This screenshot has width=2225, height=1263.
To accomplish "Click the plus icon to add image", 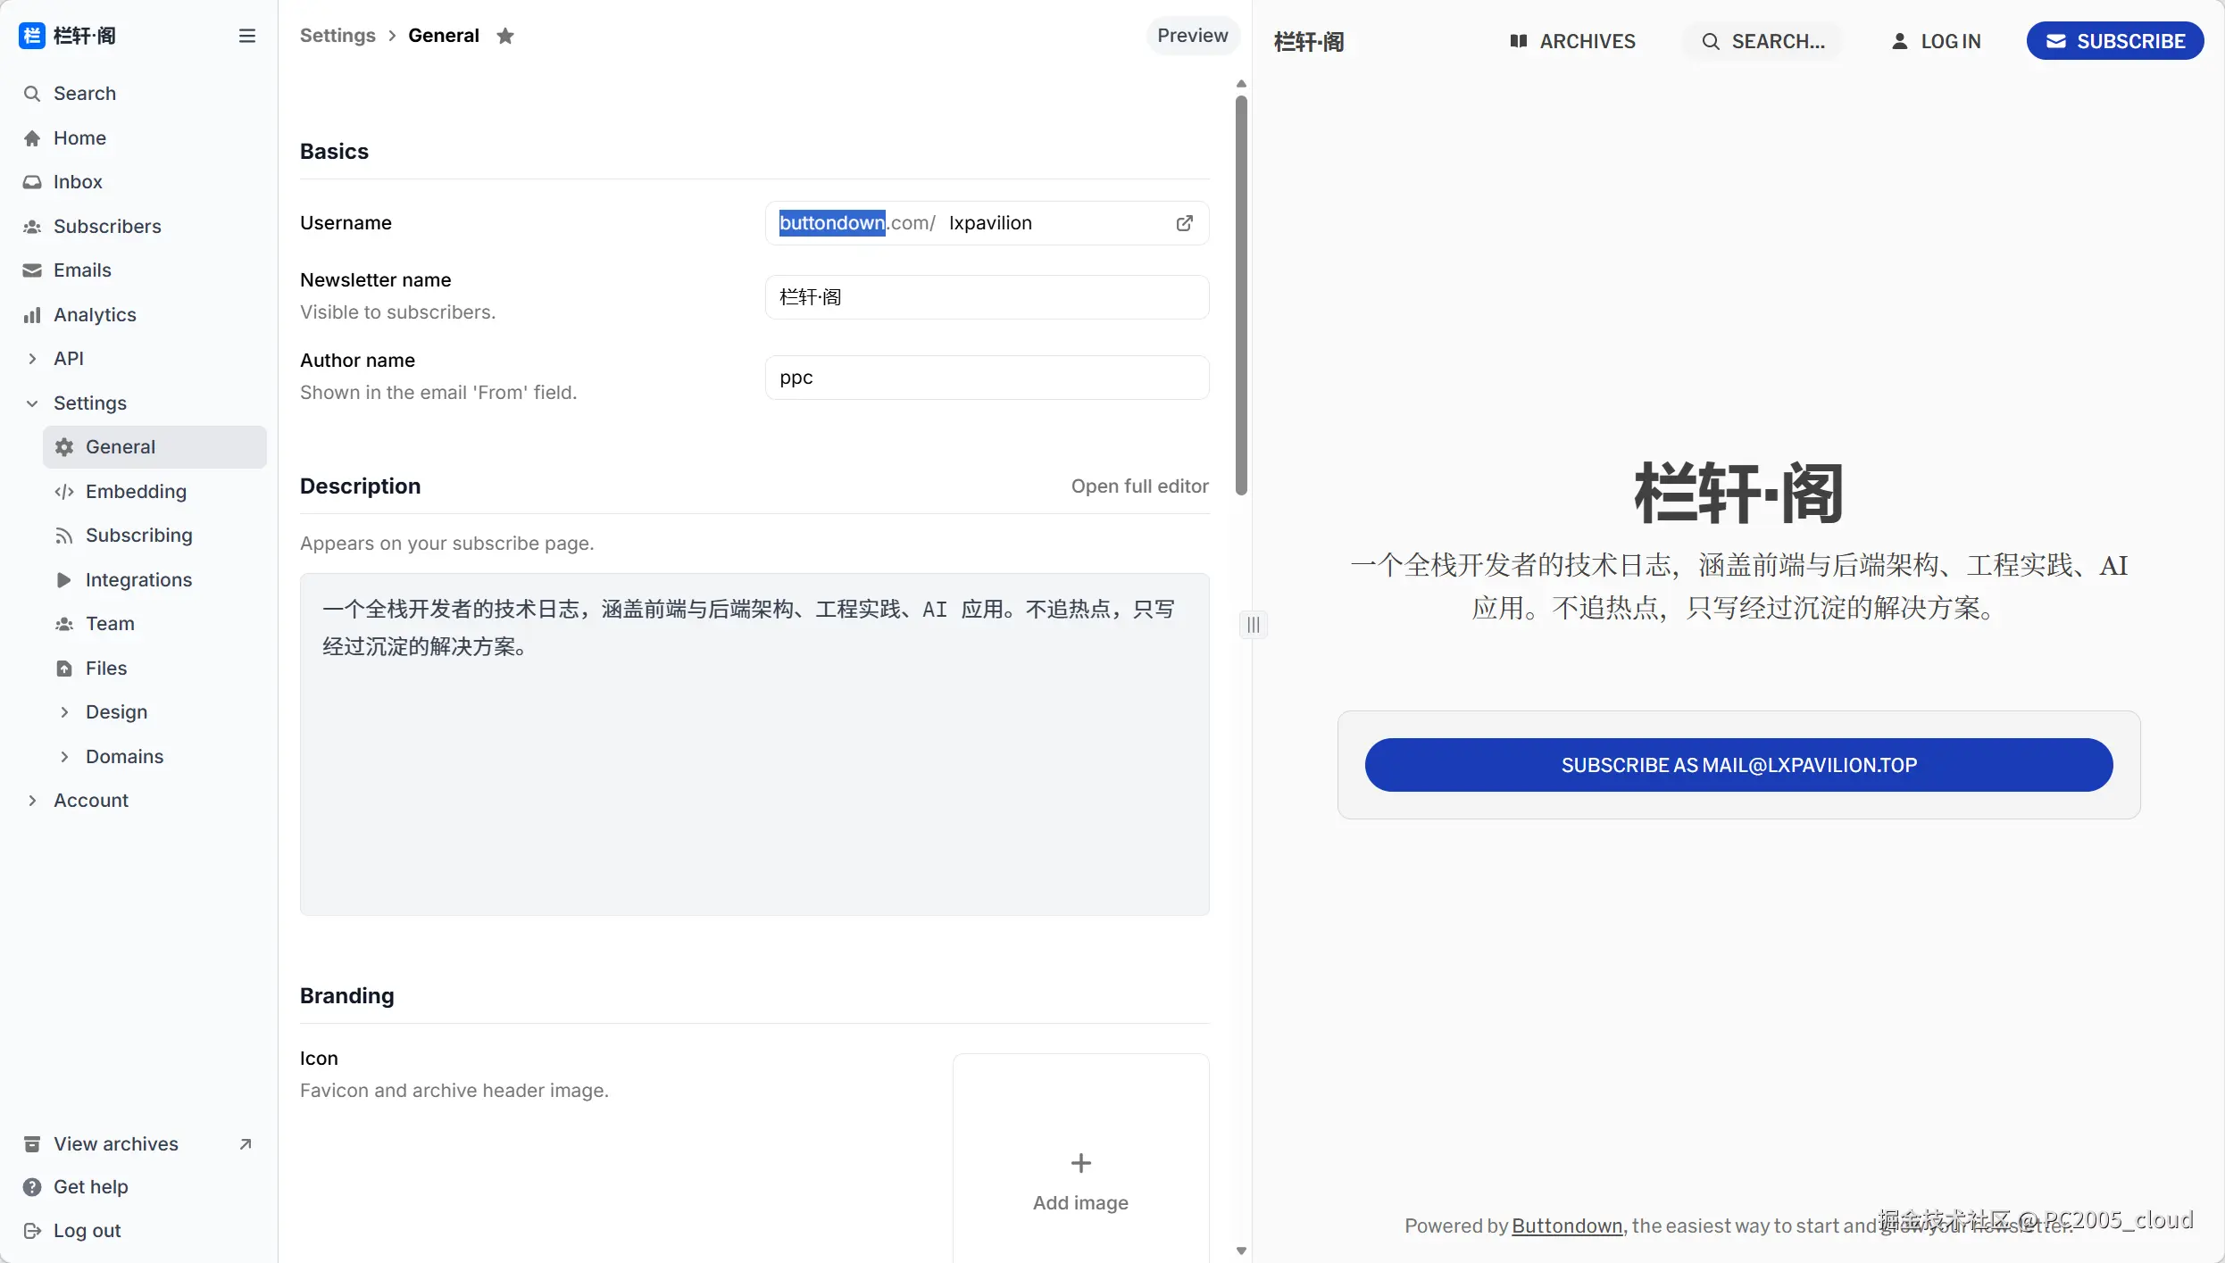I will pyautogui.click(x=1081, y=1163).
